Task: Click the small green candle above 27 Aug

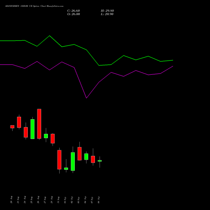Action: click(46, 136)
